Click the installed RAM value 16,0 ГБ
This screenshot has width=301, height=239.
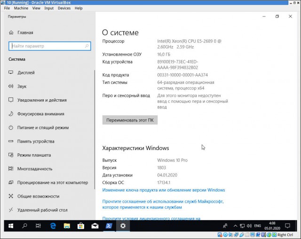point(164,54)
